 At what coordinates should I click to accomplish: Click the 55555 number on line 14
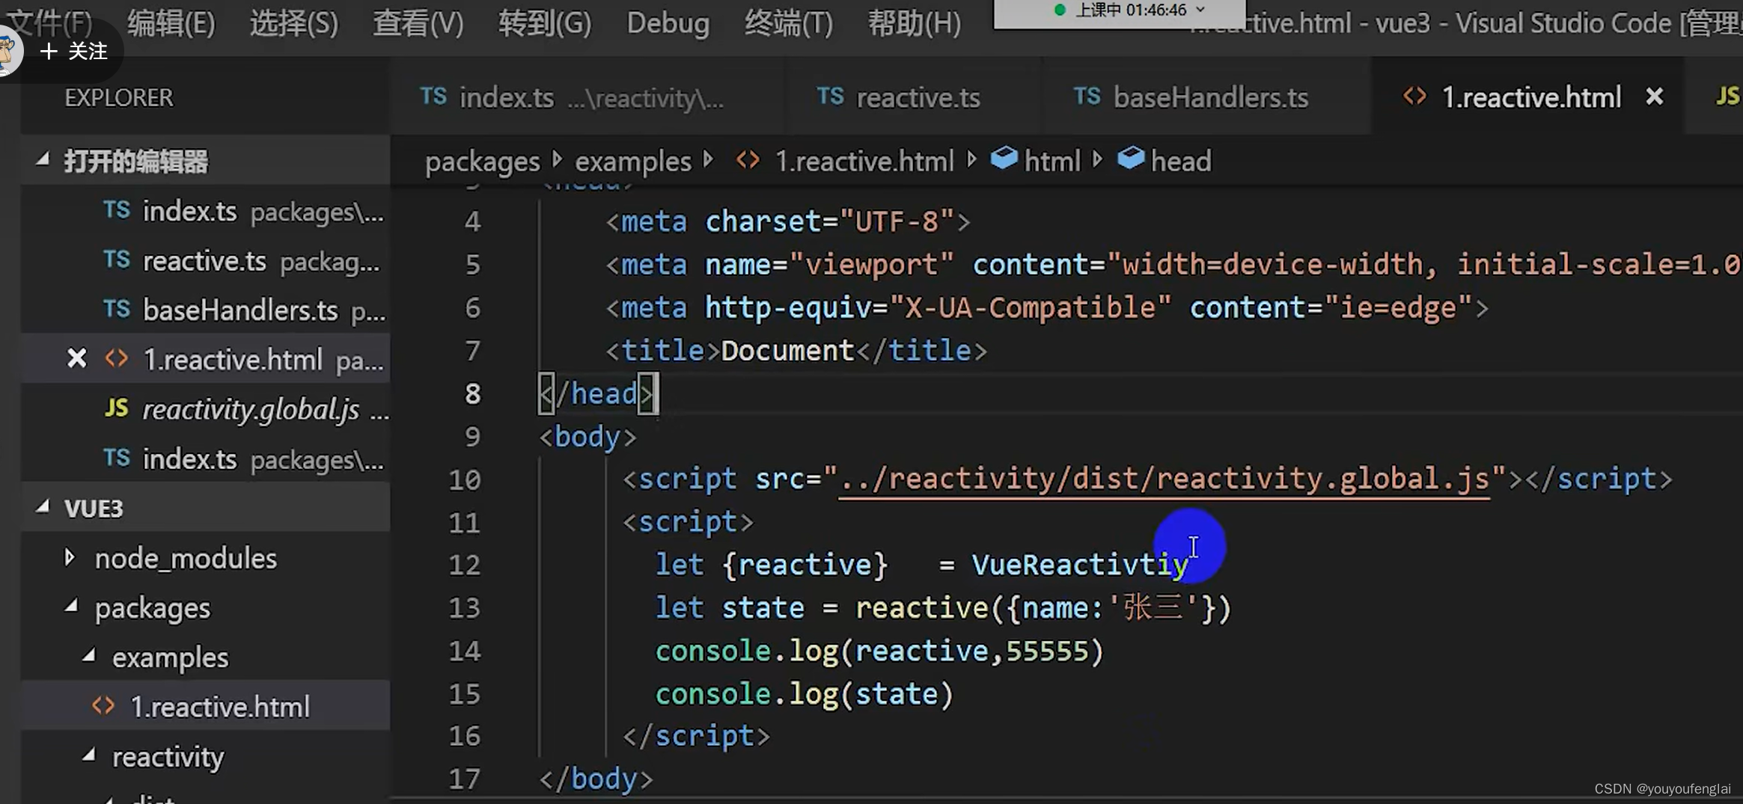tap(1047, 651)
